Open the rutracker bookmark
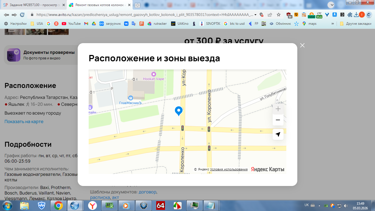 click(157, 24)
